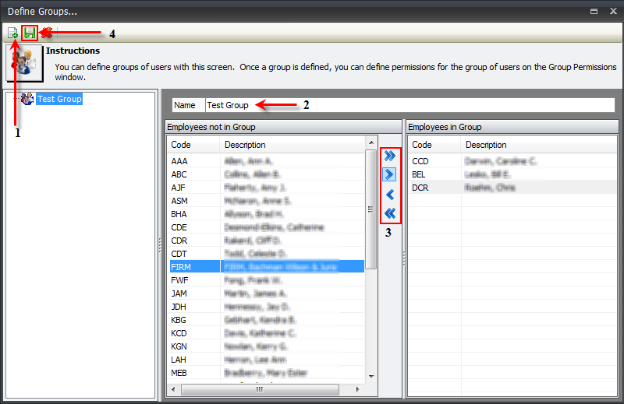Select Test Group in the tree

point(59,99)
